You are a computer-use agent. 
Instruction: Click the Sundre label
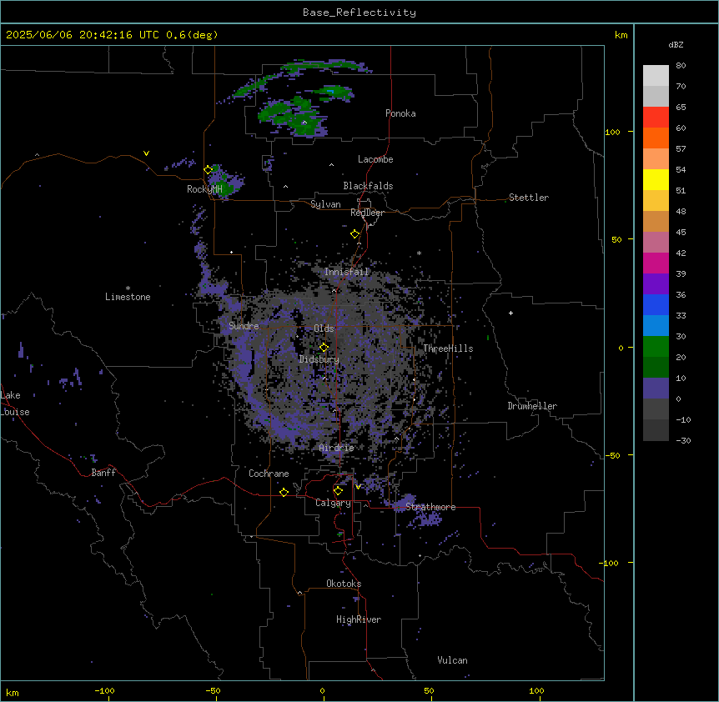tap(244, 326)
